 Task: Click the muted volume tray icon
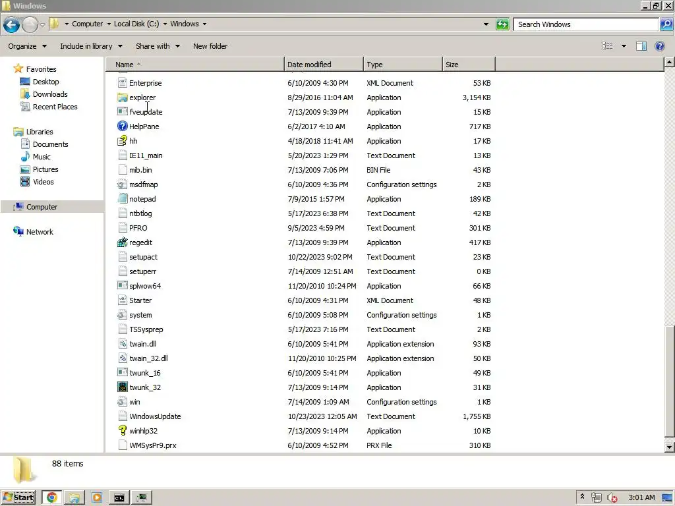pyautogui.click(x=612, y=498)
